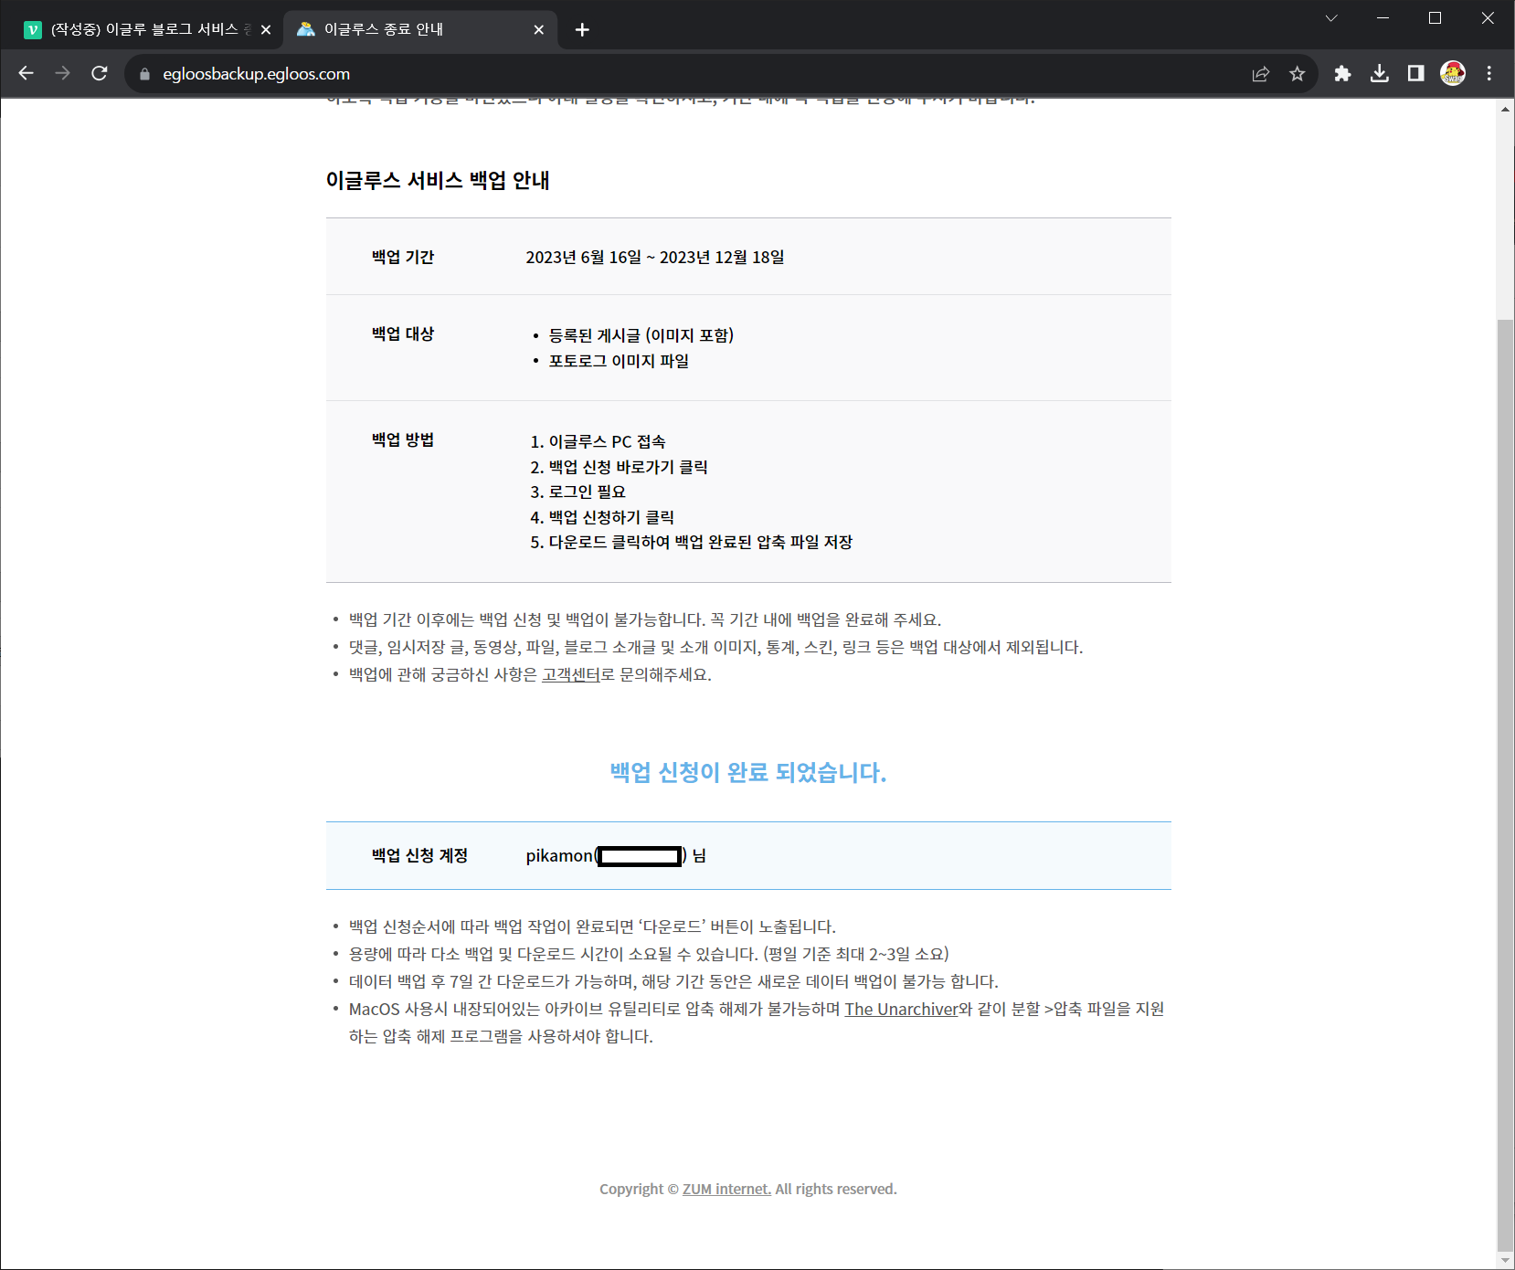Share this page icon
This screenshot has width=1515, height=1270.
tap(1261, 74)
